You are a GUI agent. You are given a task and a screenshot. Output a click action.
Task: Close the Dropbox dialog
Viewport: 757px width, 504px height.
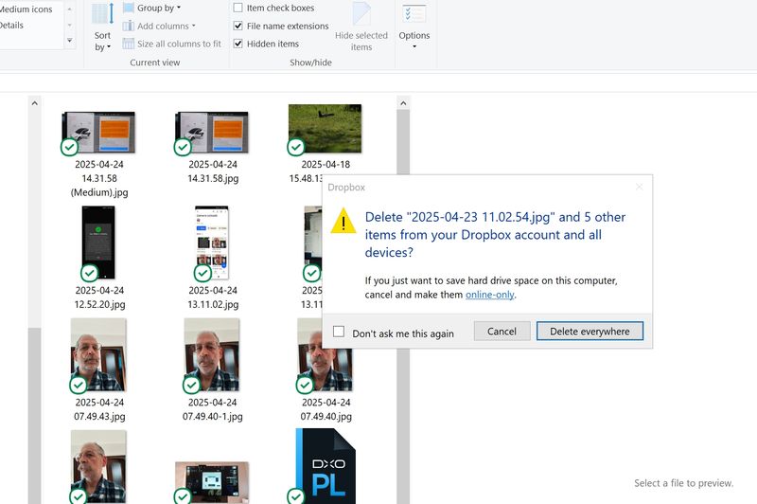click(640, 187)
